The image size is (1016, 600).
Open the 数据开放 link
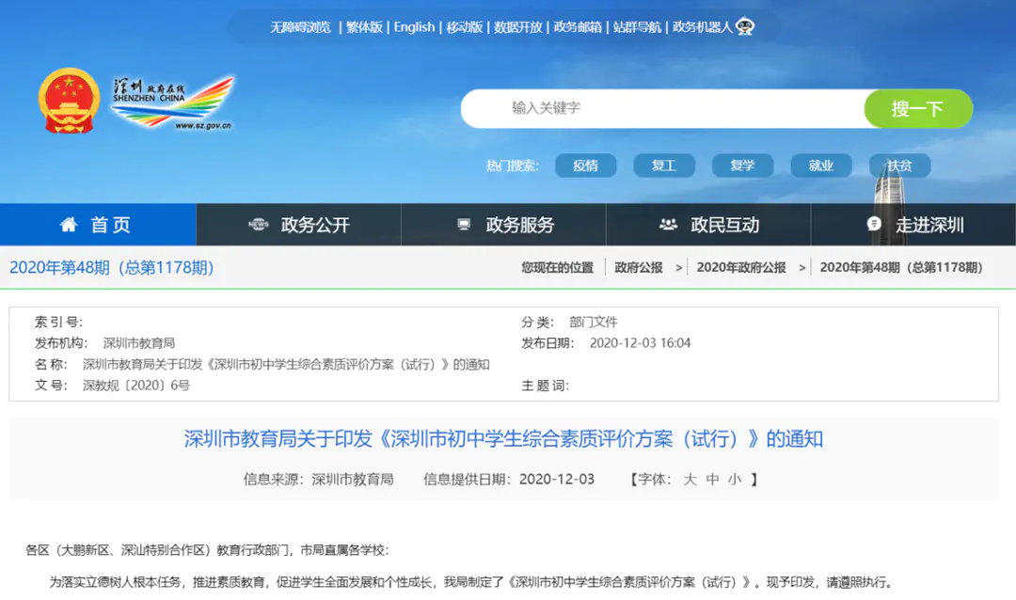click(517, 27)
